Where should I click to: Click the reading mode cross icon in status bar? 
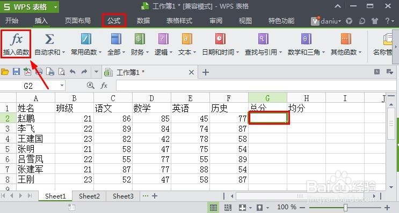(242, 208)
